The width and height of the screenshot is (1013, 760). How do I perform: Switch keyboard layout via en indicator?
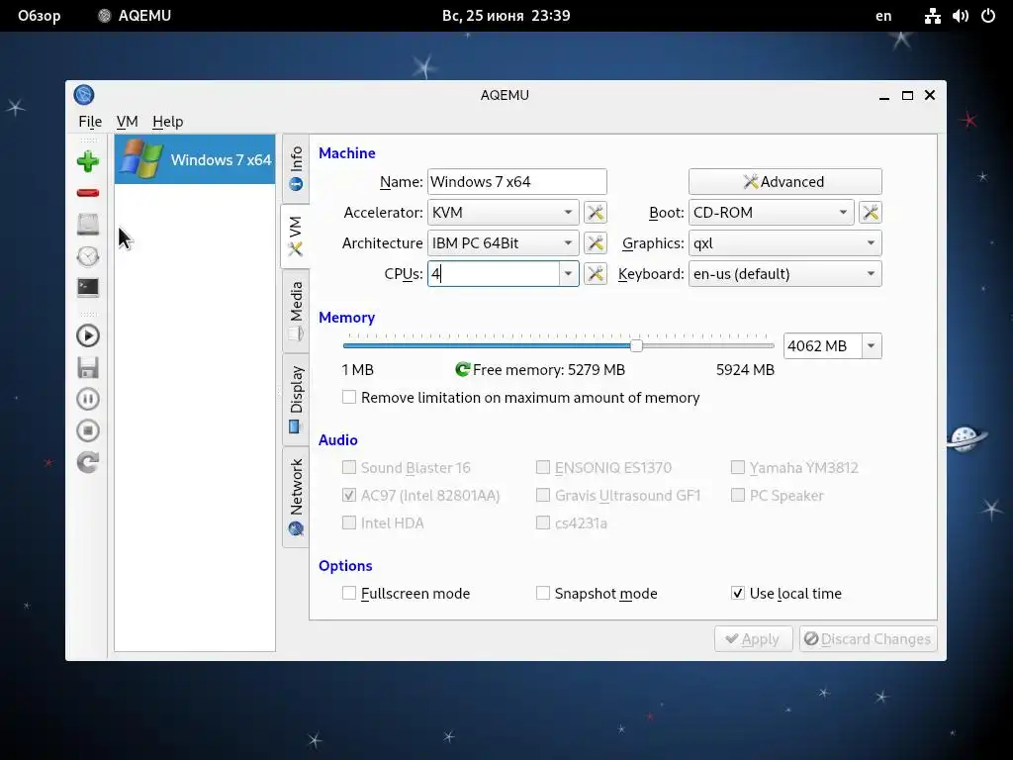883,16
